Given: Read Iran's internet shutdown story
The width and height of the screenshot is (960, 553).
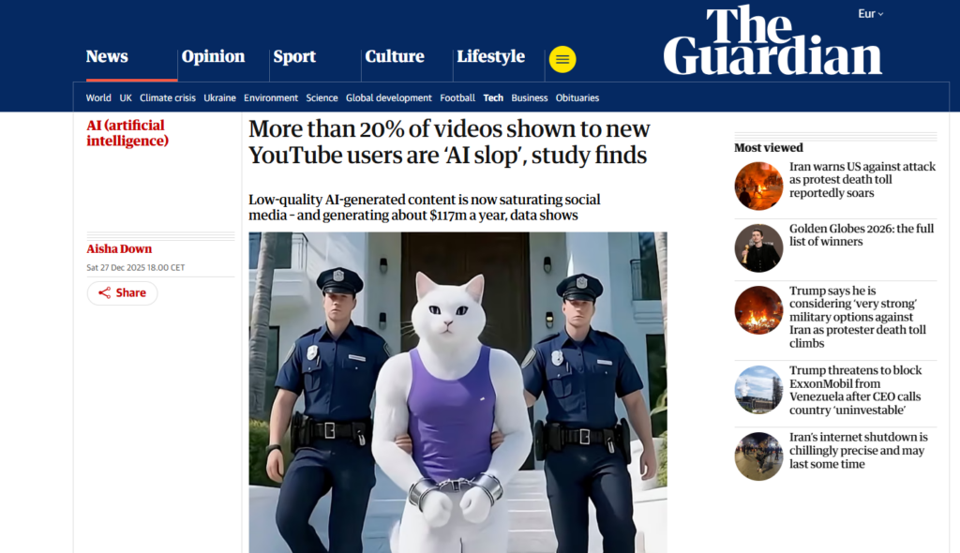Looking at the screenshot, I should [x=859, y=450].
